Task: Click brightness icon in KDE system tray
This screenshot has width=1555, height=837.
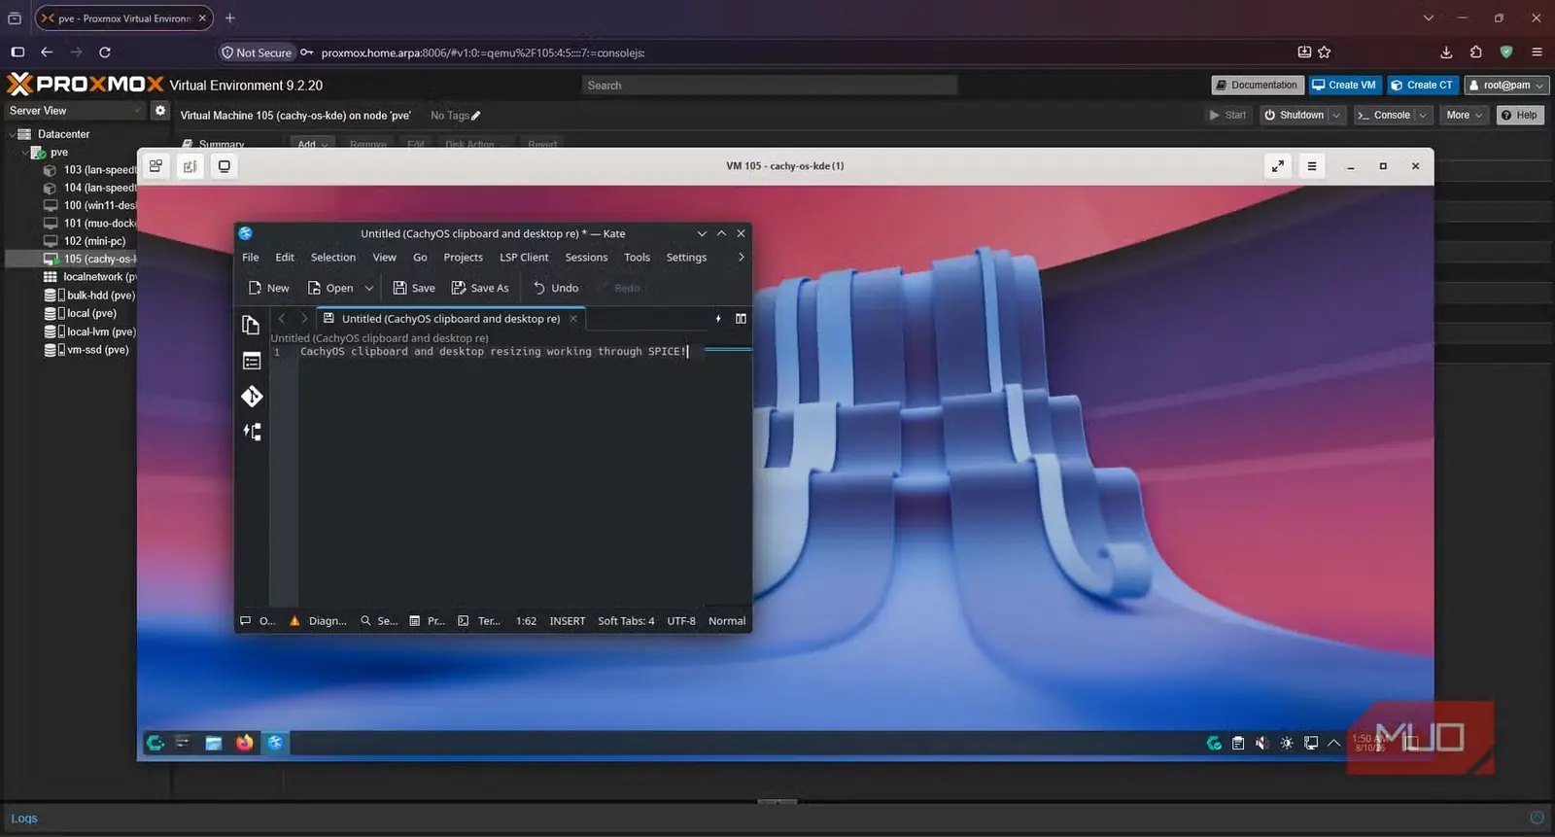Action: [1287, 743]
